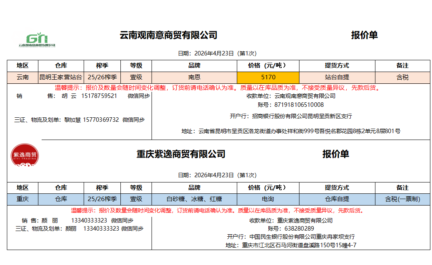Select the 云南观南意商贸有限公司 main heading
The image size is (432, 265).
tap(169, 35)
